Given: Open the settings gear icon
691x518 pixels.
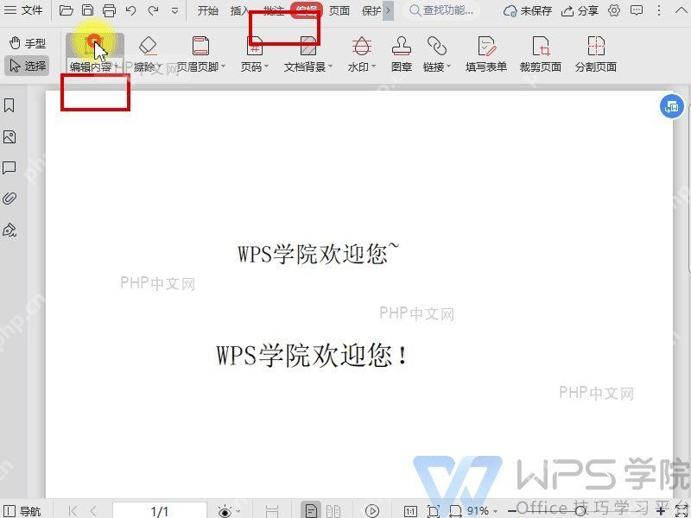Looking at the screenshot, I should 614,10.
